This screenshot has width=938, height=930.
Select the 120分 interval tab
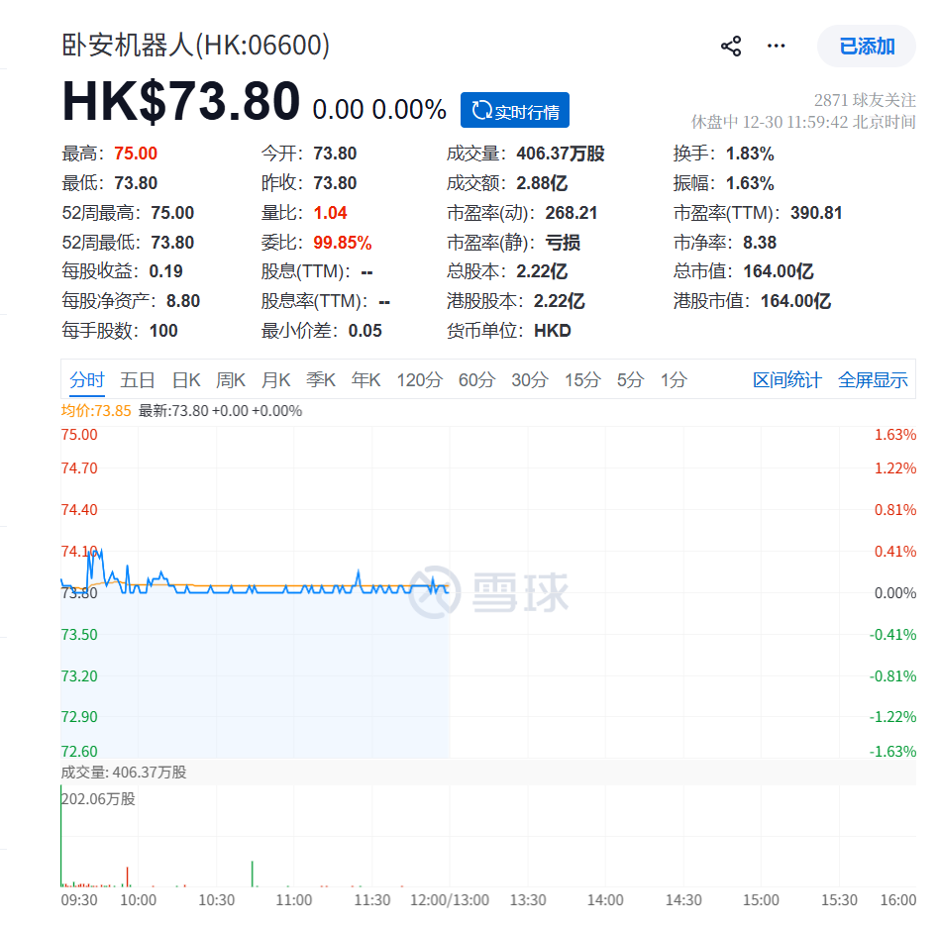click(419, 380)
